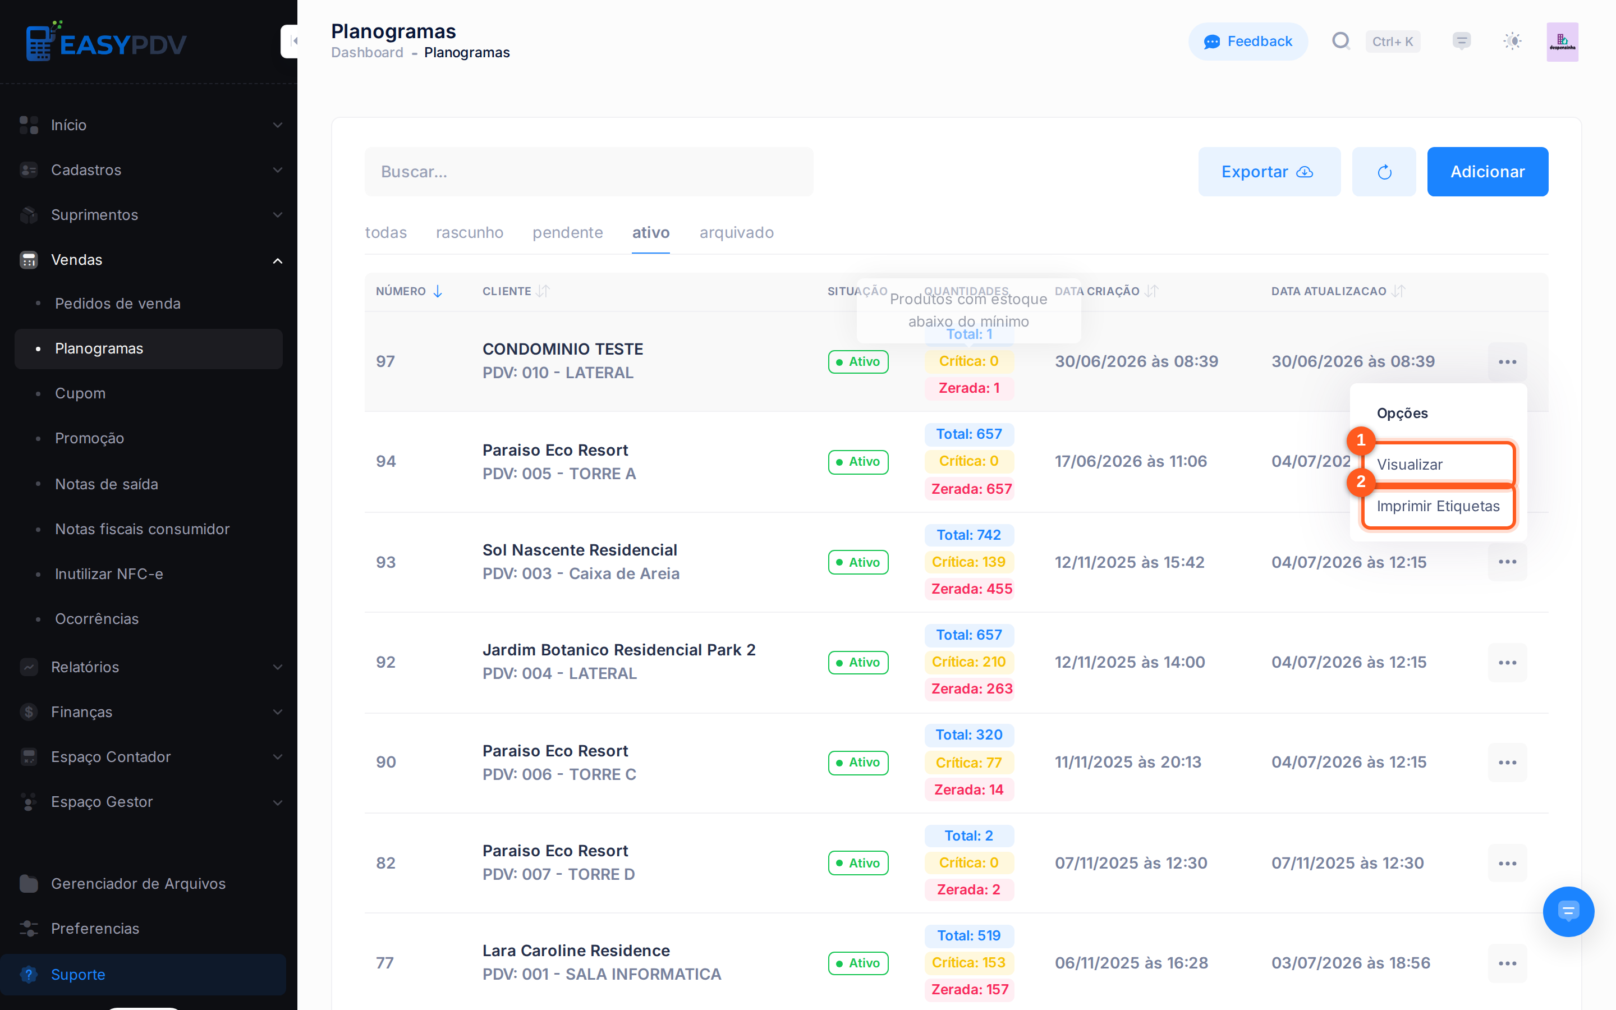Click the Ctrl+K shortcut badge

pyautogui.click(x=1392, y=42)
